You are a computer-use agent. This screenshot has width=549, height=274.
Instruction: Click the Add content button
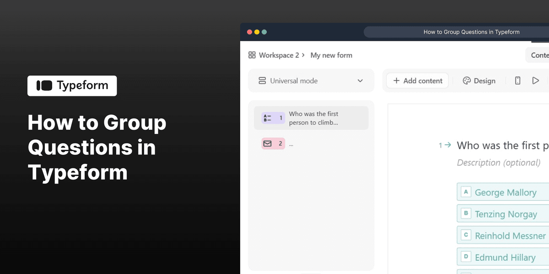[x=417, y=80]
